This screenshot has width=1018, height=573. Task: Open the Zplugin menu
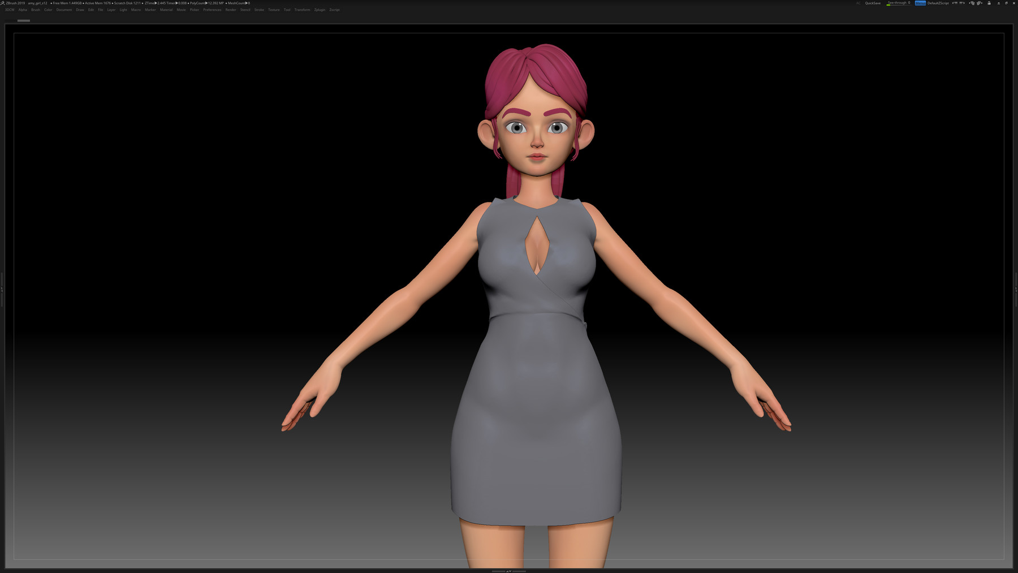[318, 10]
